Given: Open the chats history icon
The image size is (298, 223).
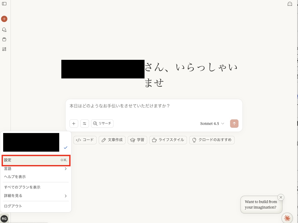Looking at the screenshot, I should click(x=4, y=30).
